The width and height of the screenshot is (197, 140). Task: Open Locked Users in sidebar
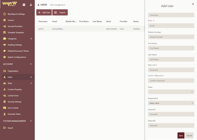13,96
